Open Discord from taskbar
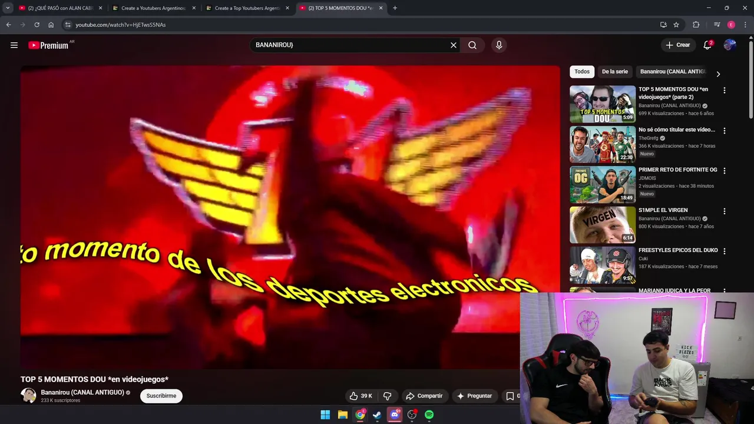This screenshot has width=754, height=424. pos(395,415)
